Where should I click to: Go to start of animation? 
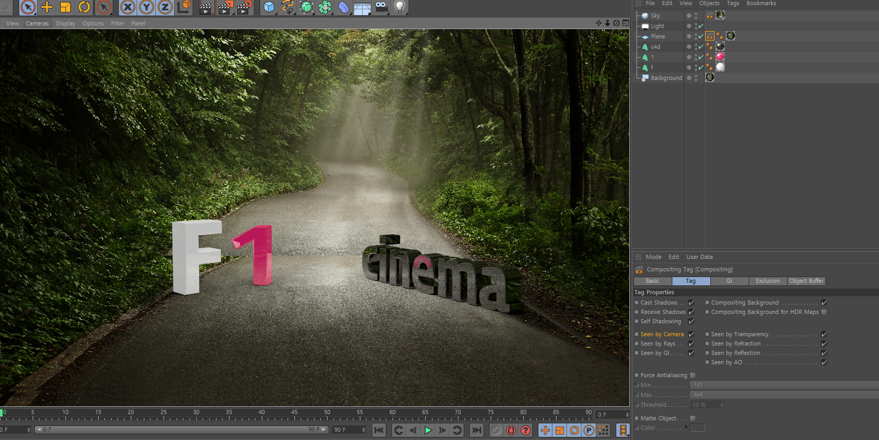379,430
